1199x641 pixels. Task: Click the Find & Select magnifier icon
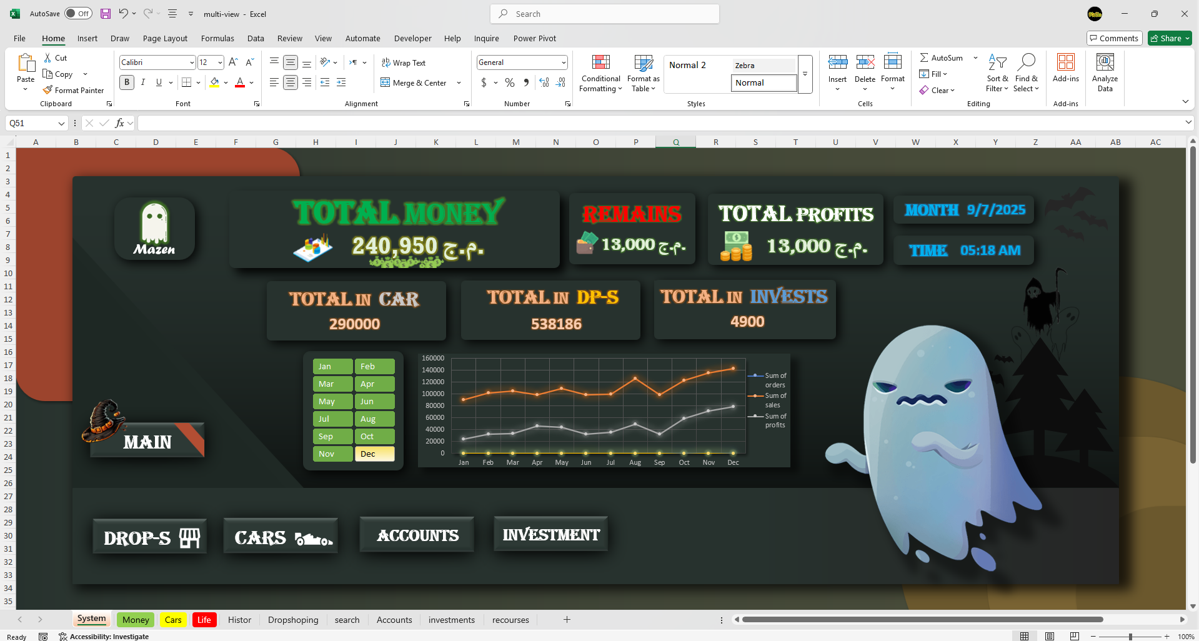pos(1026,63)
